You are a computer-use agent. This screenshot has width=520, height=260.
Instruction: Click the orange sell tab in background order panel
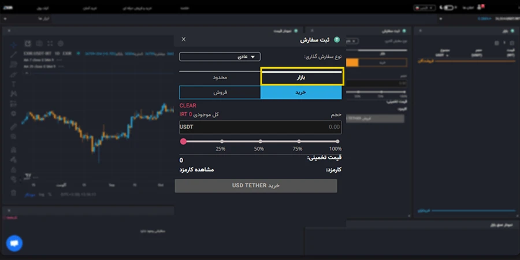(352, 62)
